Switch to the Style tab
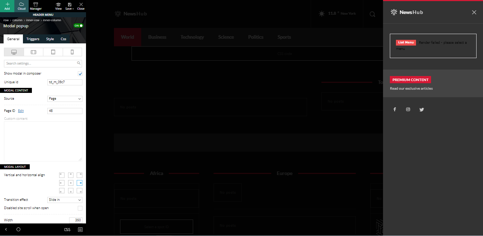483x236 pixels. (50, 39)
